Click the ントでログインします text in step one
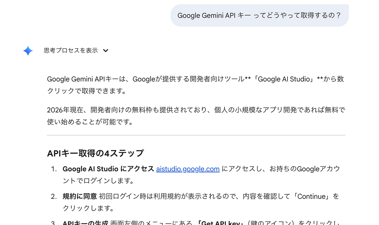This screenshot has width=379, height=225. pyautogui.click(x=98, y=181)
